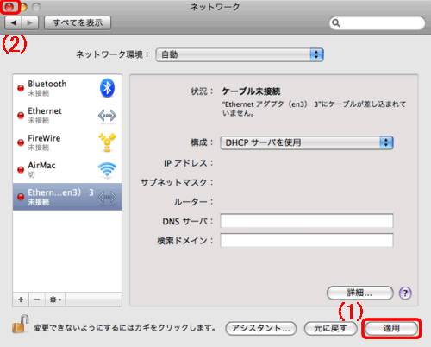Open the 詳細... advanced button

[x=359, y=293]
